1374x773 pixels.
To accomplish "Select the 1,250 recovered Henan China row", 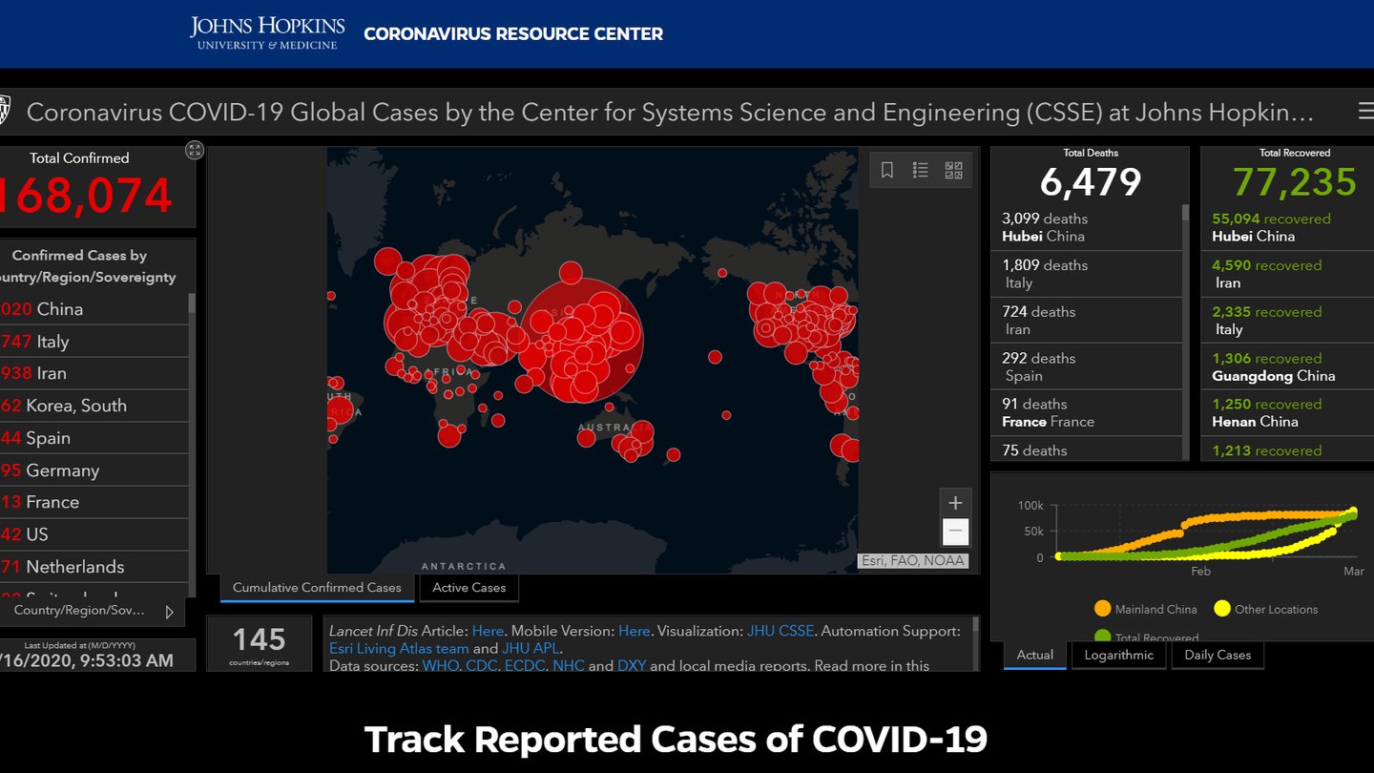I will tap(1289, 413).
